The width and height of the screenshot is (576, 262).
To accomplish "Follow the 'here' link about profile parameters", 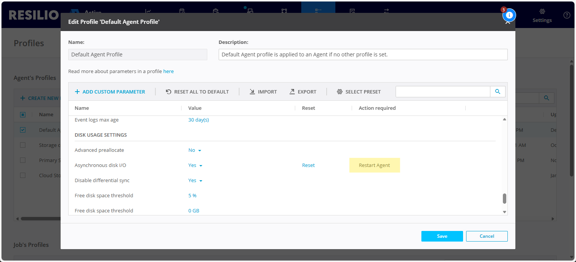I will pos(168,71).
